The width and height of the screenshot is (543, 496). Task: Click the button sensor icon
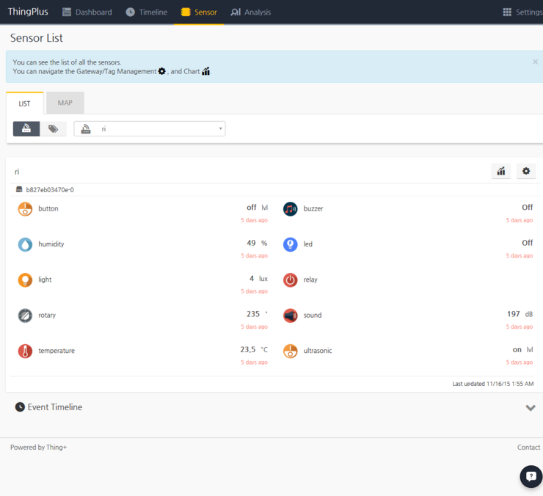[25, 209]
